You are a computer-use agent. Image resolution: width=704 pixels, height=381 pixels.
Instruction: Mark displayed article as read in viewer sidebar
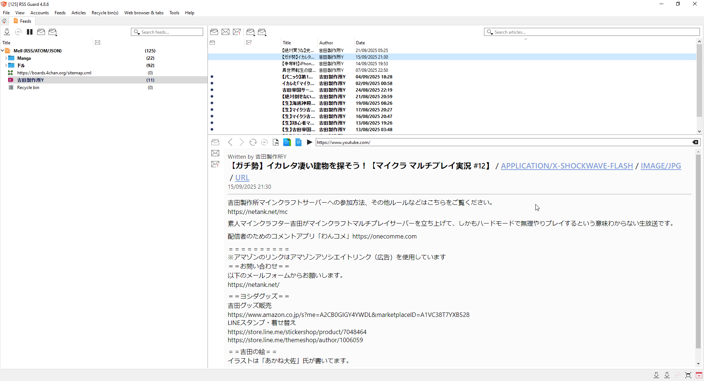(x=215, y=142)
